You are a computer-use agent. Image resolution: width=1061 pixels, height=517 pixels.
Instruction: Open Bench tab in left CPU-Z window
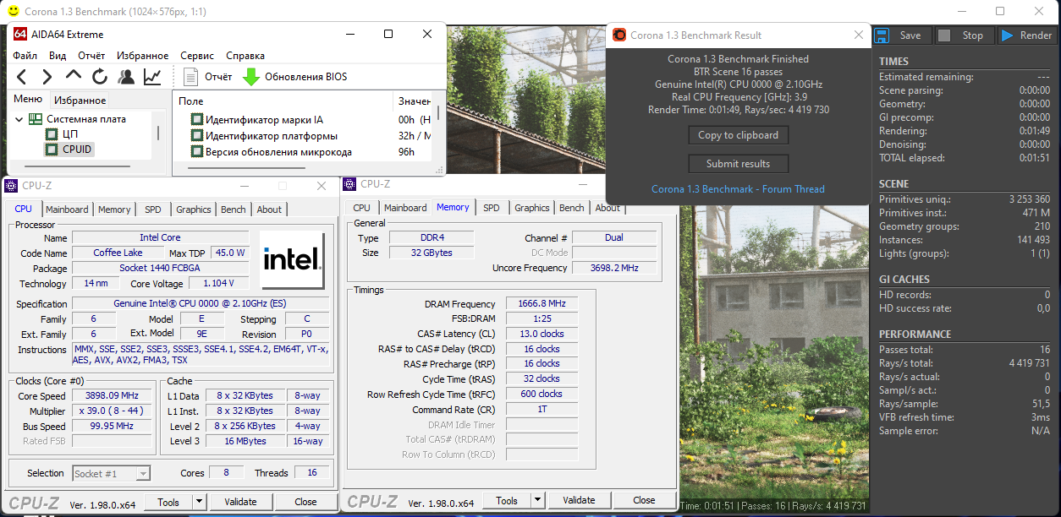pos(233,210)
